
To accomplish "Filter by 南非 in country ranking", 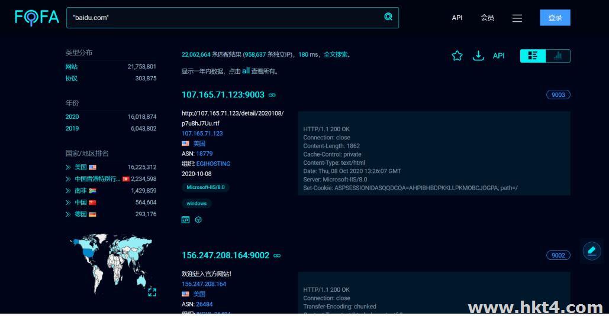I will [x=80, y=190].
